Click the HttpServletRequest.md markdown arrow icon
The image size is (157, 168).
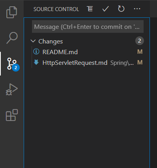(x=36, y=62)
